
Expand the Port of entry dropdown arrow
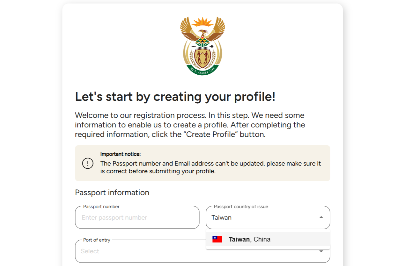pos(321,251)
